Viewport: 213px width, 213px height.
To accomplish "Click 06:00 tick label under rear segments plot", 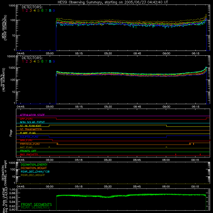I will pos(166,107).
